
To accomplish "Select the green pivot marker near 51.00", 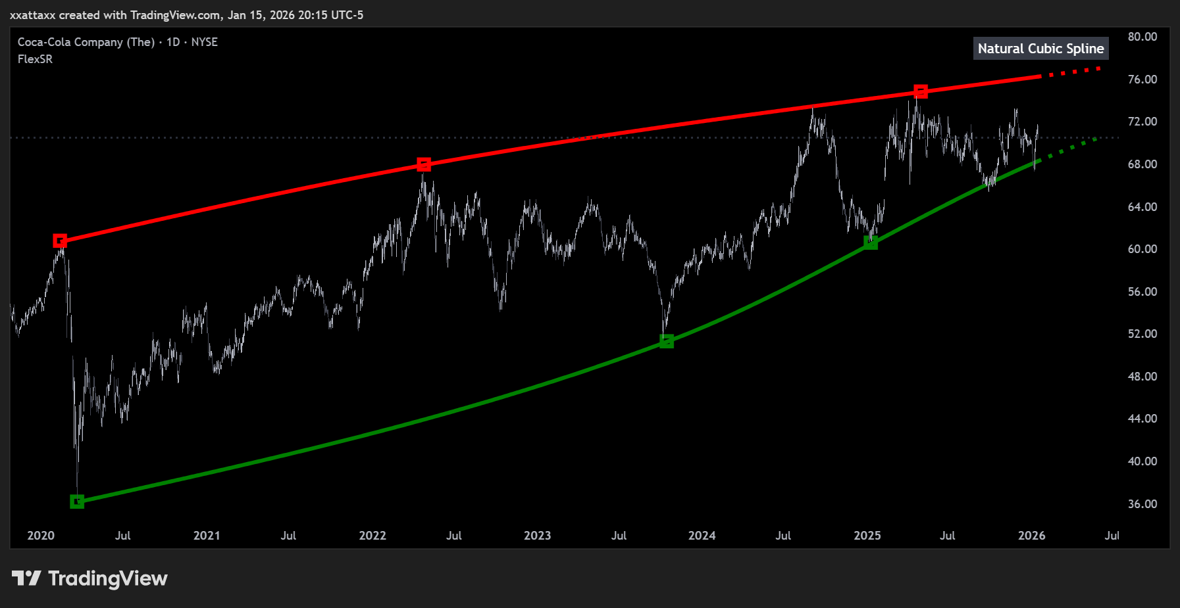I will pyautogui.click(x=667, y=341).
